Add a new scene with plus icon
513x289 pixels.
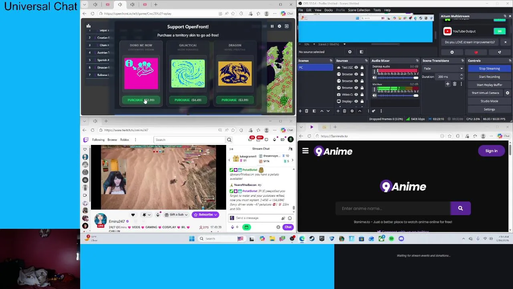tap(300, 111)
